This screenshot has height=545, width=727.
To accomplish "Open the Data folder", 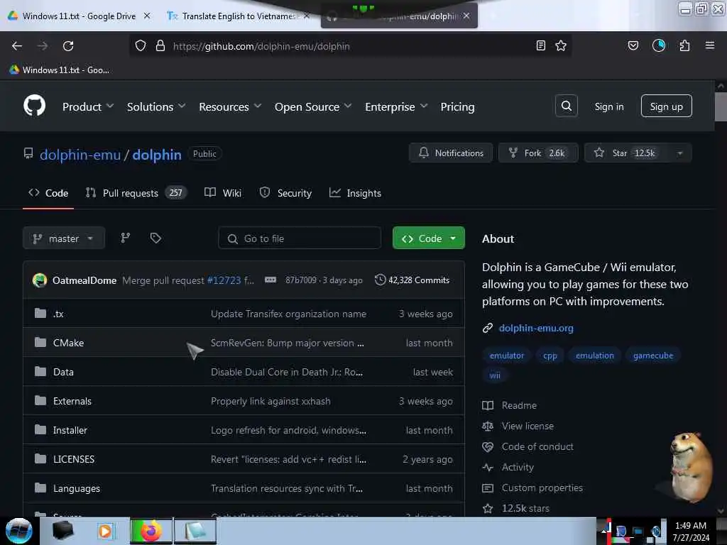I will (x=63, y=372).
